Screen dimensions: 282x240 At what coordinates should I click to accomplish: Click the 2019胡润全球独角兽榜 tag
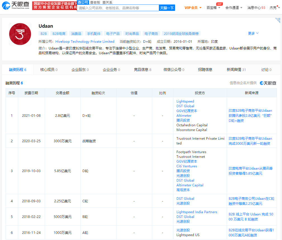pos(181,34)
